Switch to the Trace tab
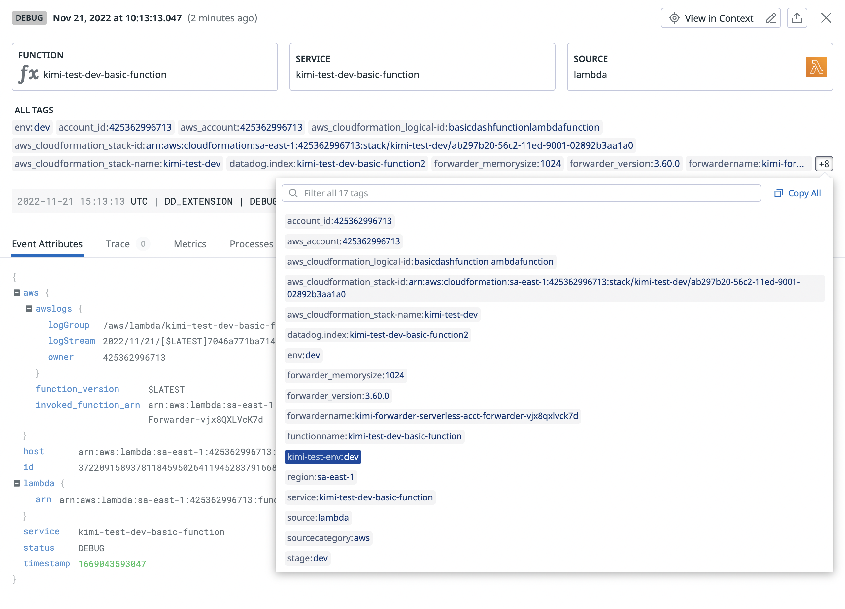Screen dimensions: 845x609 (x=118, y=244)
